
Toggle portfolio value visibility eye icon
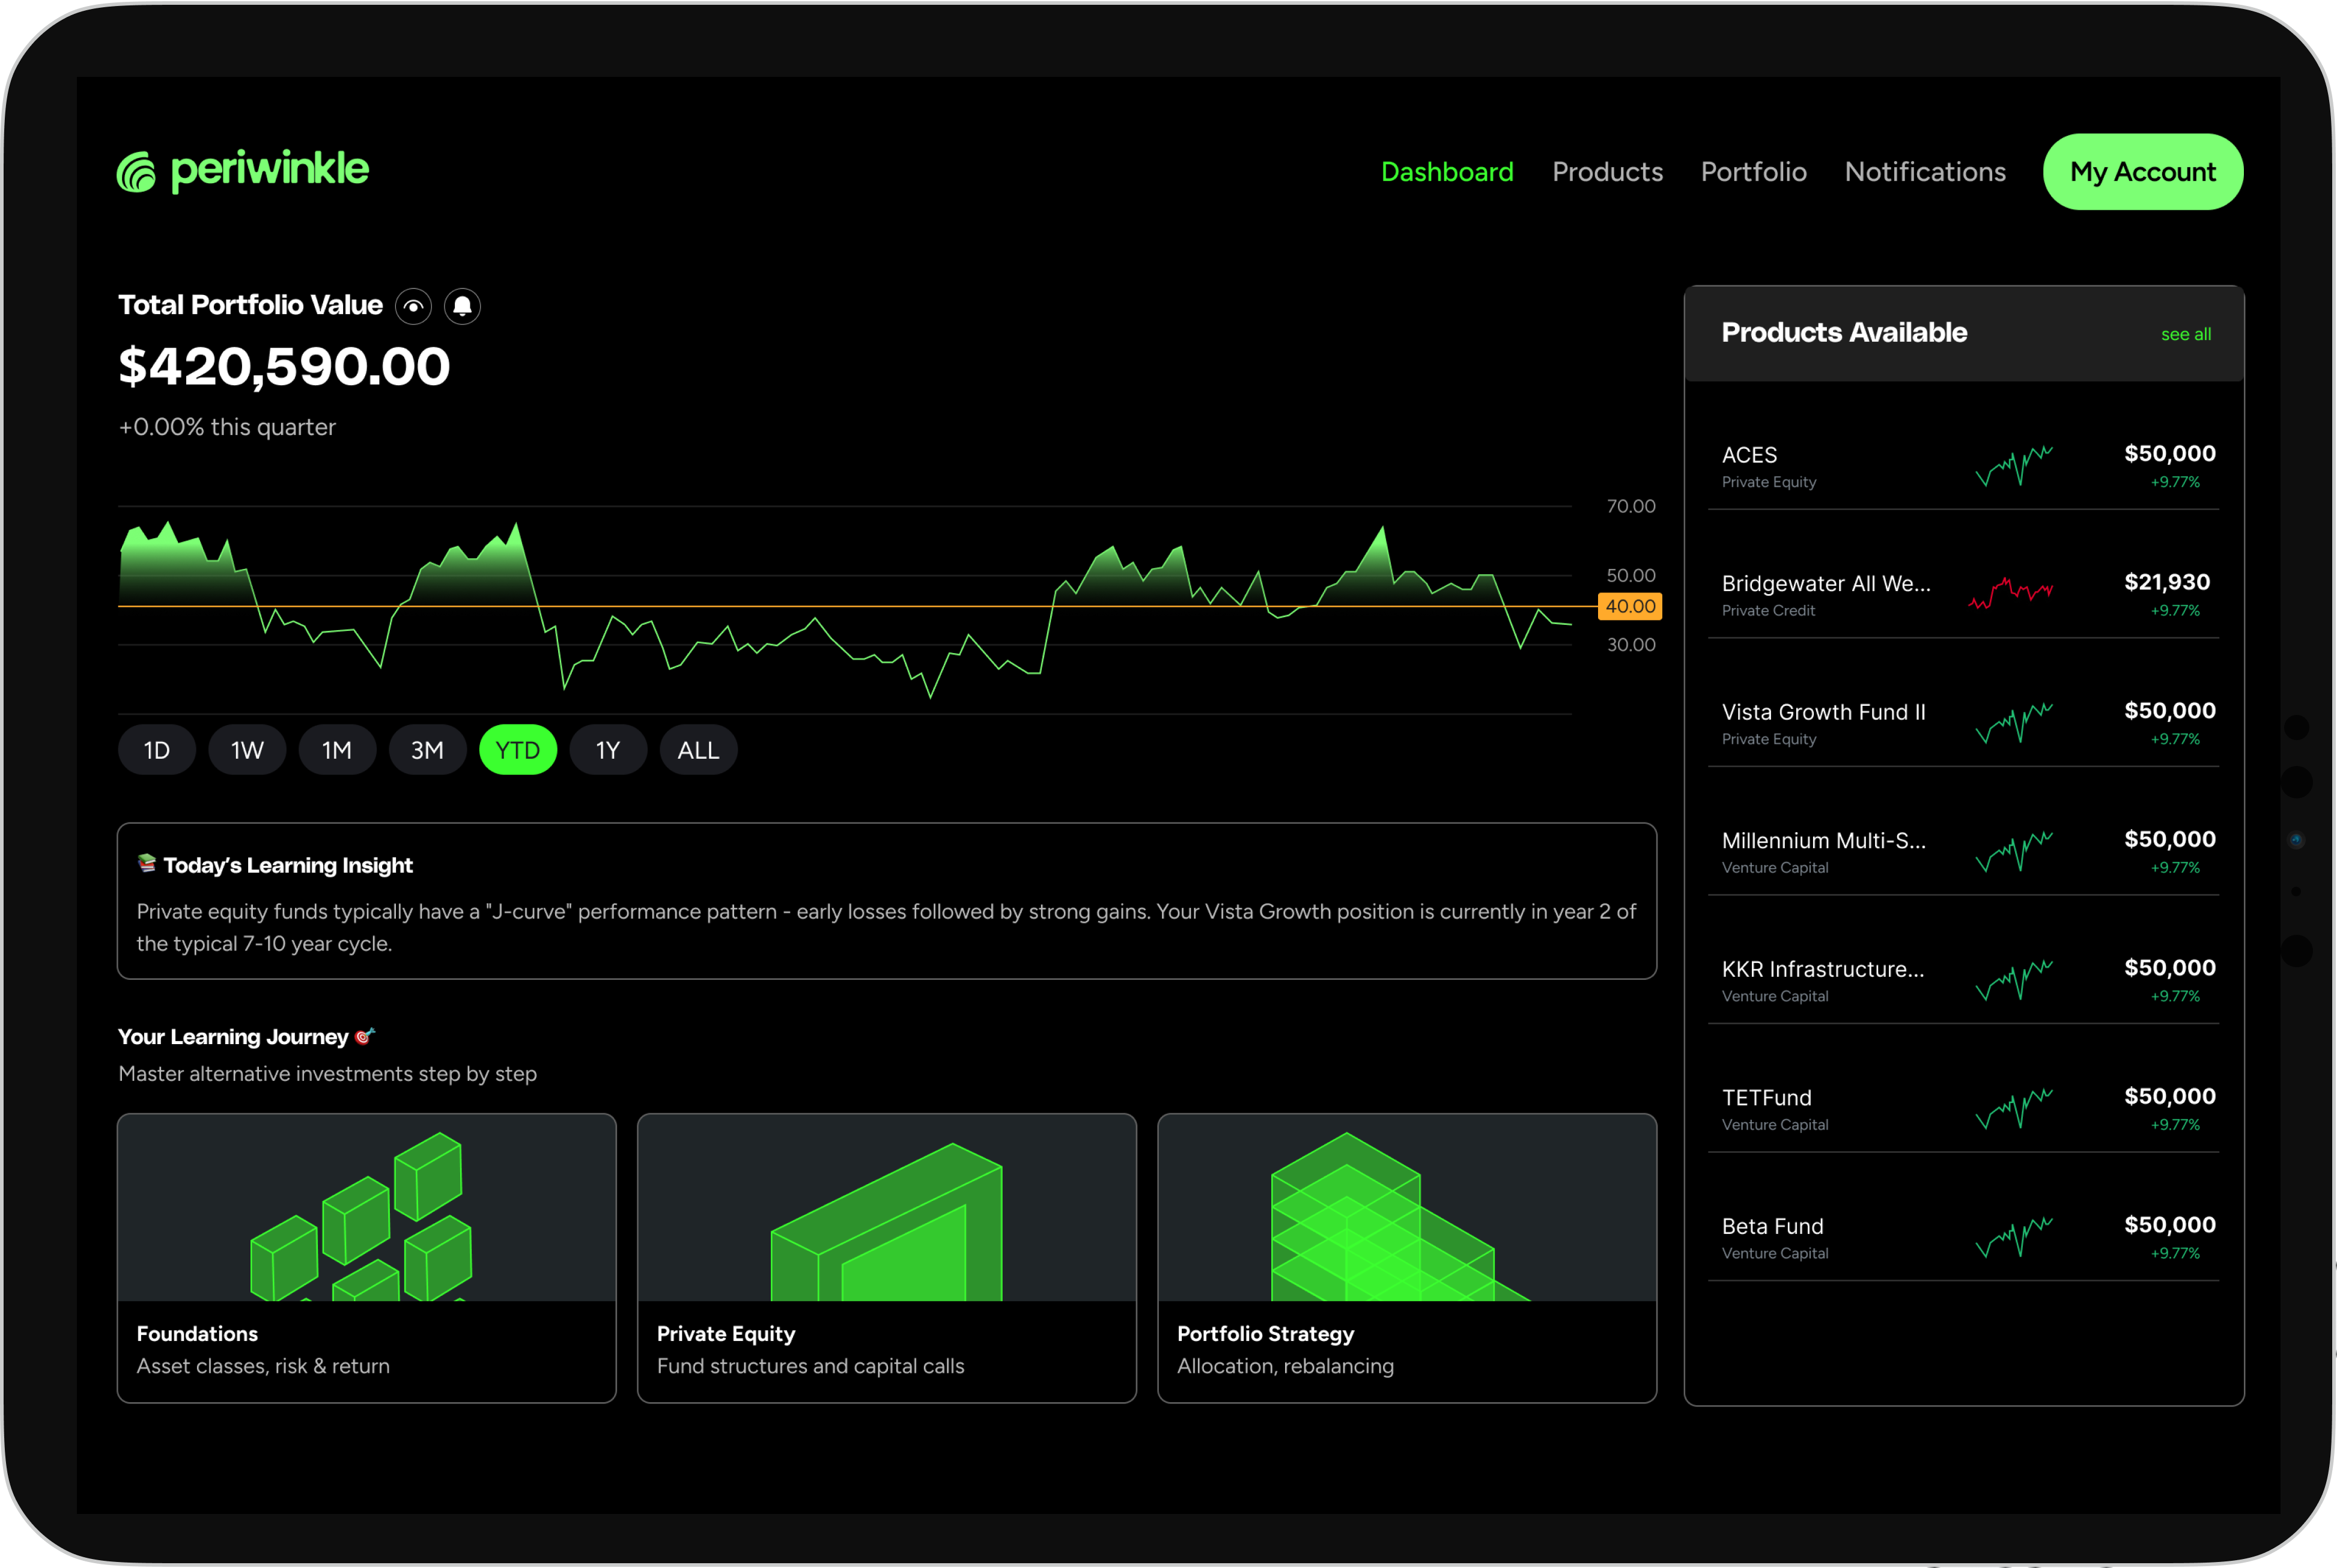413,306
